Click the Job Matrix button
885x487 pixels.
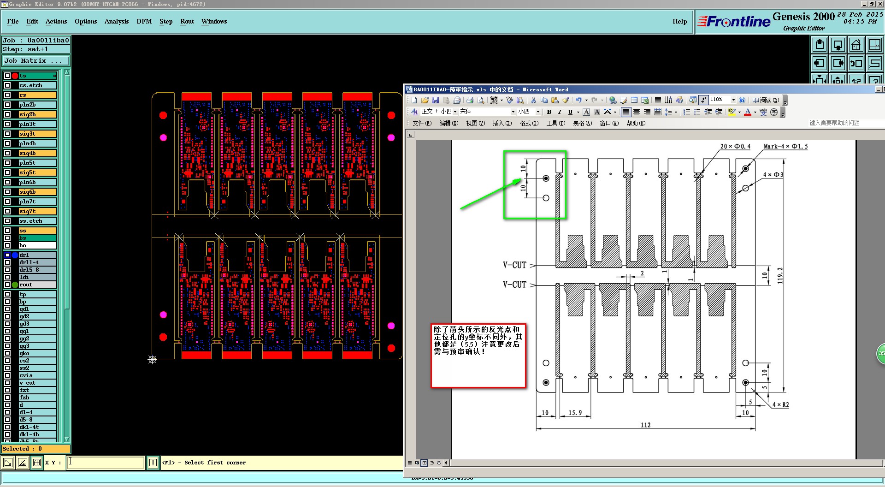click(36, 61)
